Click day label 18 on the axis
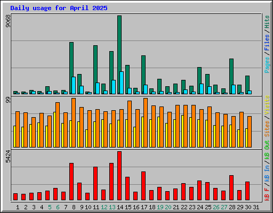Viewport: 273px width, 213px height. 152,207
